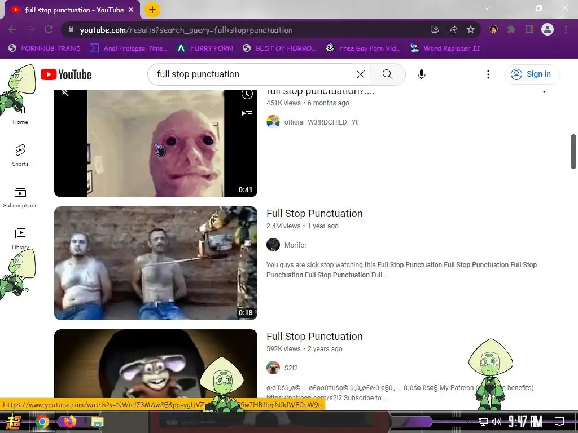Open 2.4M views Full Stop Punctuation title
The height and width of the screenshot is (433, 578).
314,214
